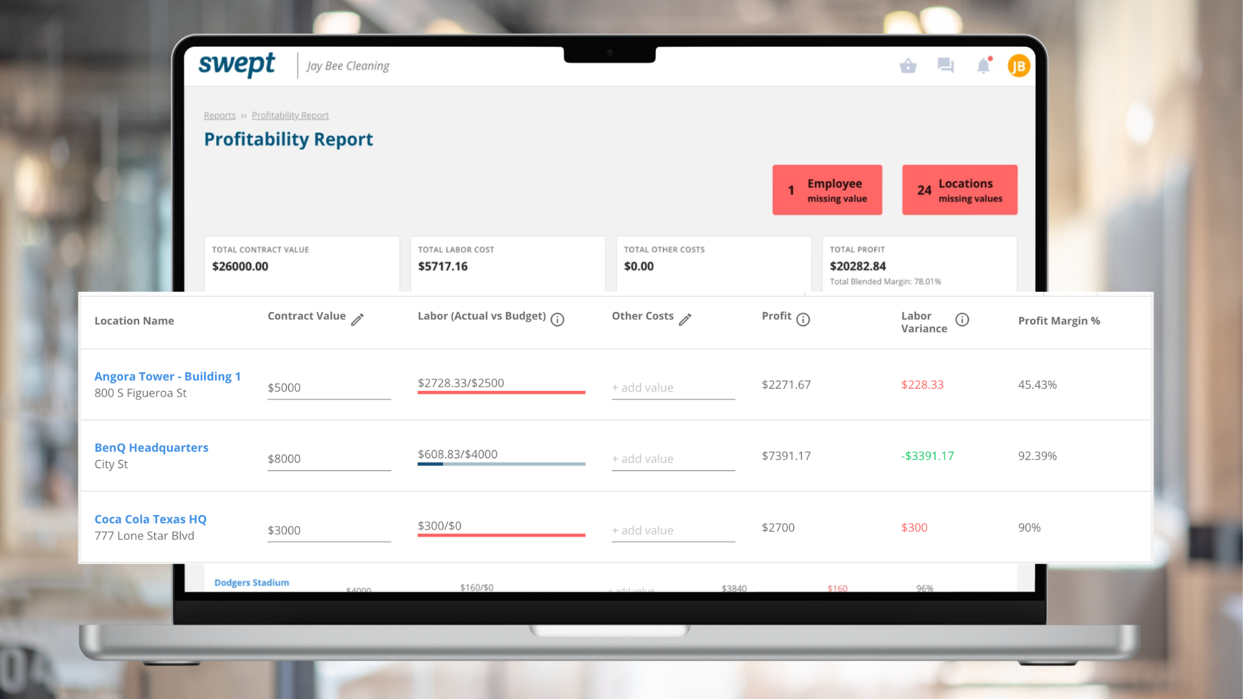This screenshot has height=699, width=1243.
Task: Edit Coca Cola $3000 contract value field
Action: coord(329,530)
